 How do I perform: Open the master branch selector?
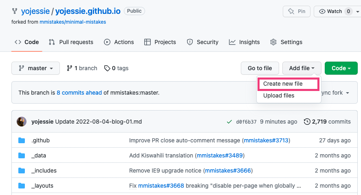[36, 68]
